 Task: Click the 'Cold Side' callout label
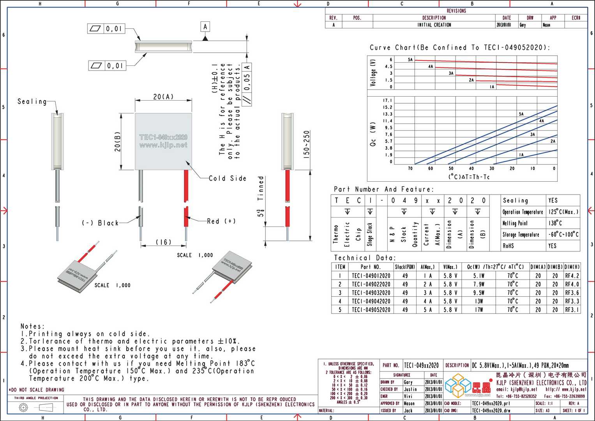coord(228,178)
